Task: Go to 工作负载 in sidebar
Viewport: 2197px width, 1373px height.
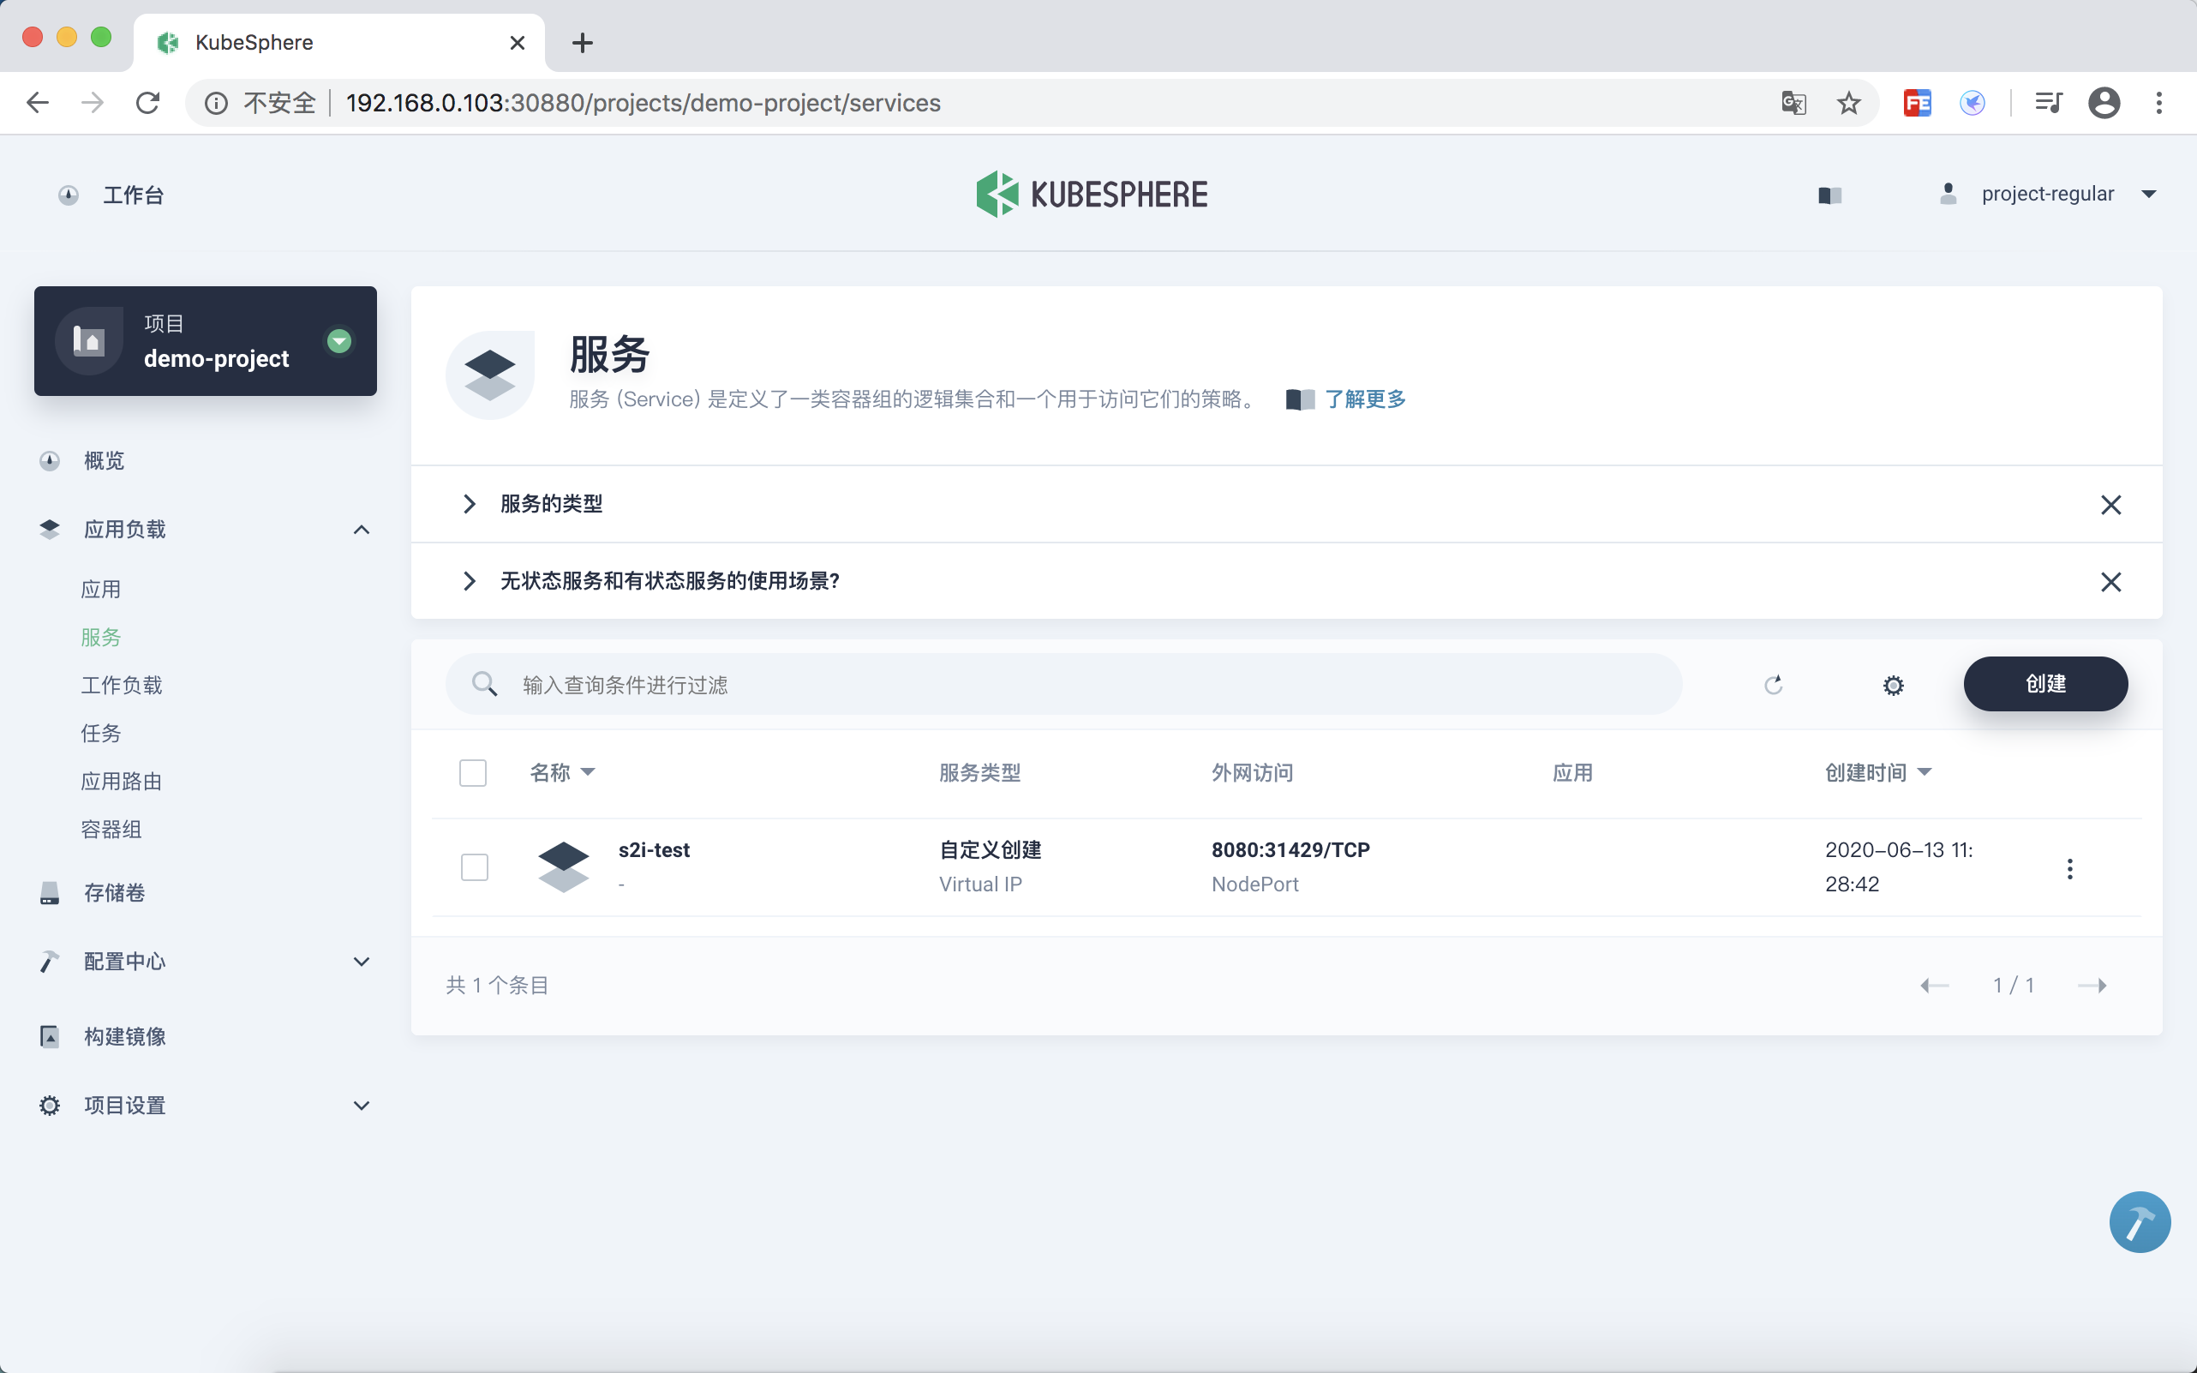Action: 122,686
